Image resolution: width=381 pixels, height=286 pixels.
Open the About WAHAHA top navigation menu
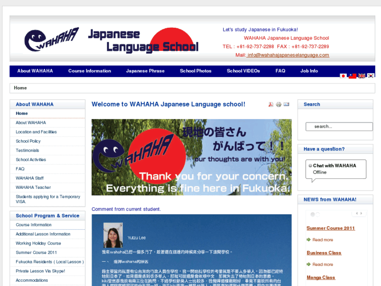point(35,71)
